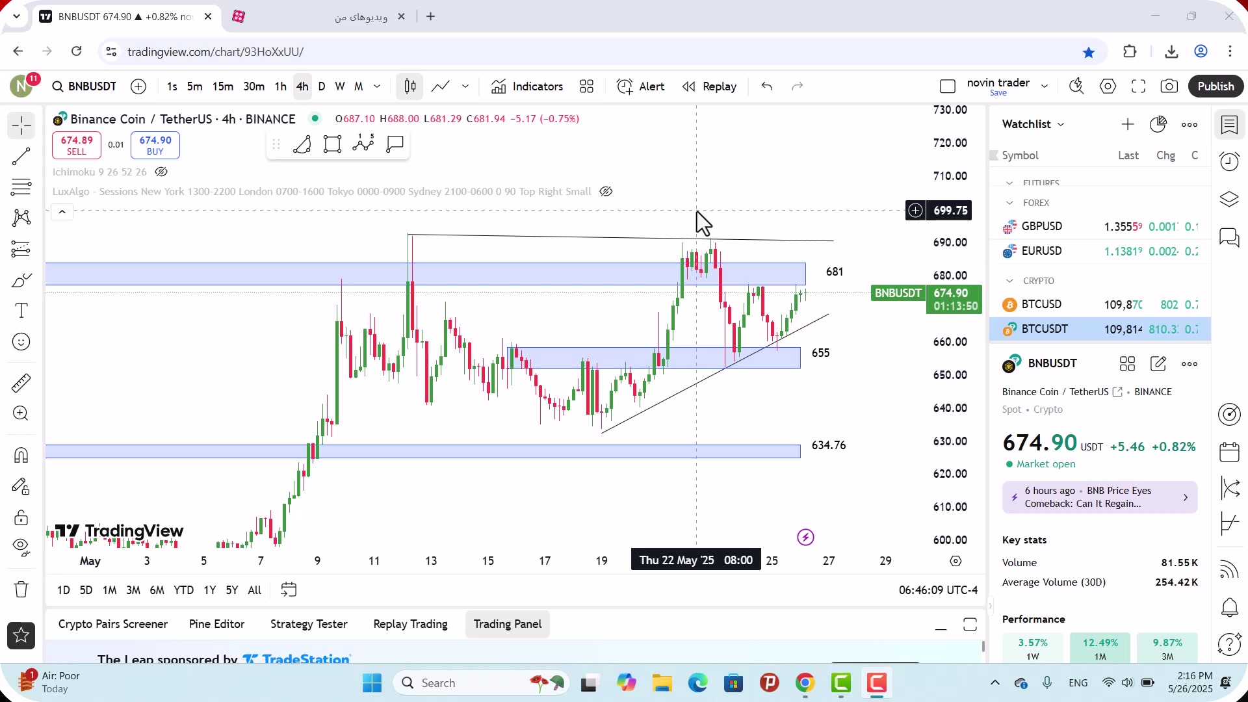Screen dimensions: 1248x702
Task: Click the 674.90 BUY button
Action: click(x=155, y=146)
